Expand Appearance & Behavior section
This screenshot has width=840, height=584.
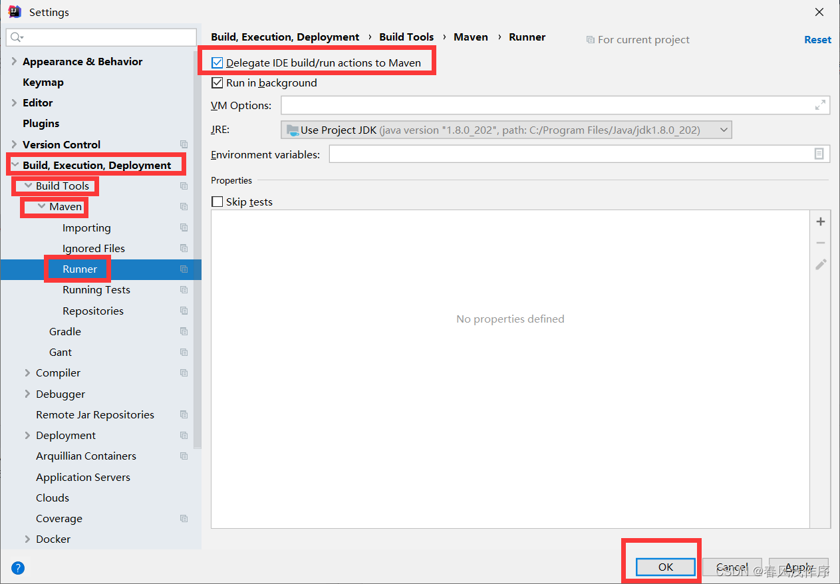15,61
